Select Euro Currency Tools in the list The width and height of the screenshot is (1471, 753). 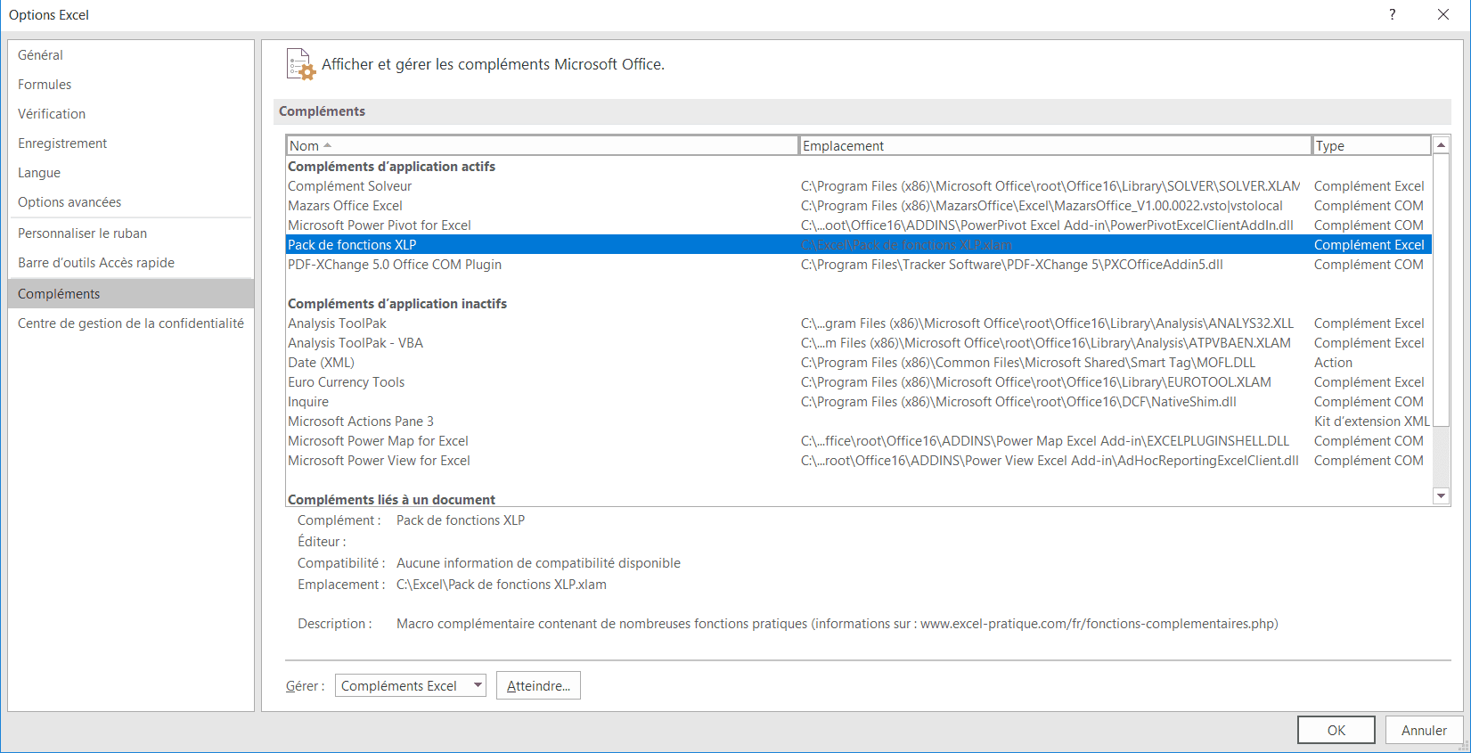pyautogui.click(x=346, y=382)
